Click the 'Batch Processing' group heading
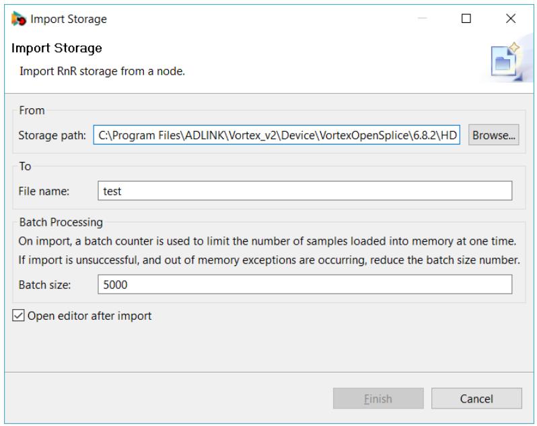537x426 pixels. pyautogui.click(x=61, y=222)
